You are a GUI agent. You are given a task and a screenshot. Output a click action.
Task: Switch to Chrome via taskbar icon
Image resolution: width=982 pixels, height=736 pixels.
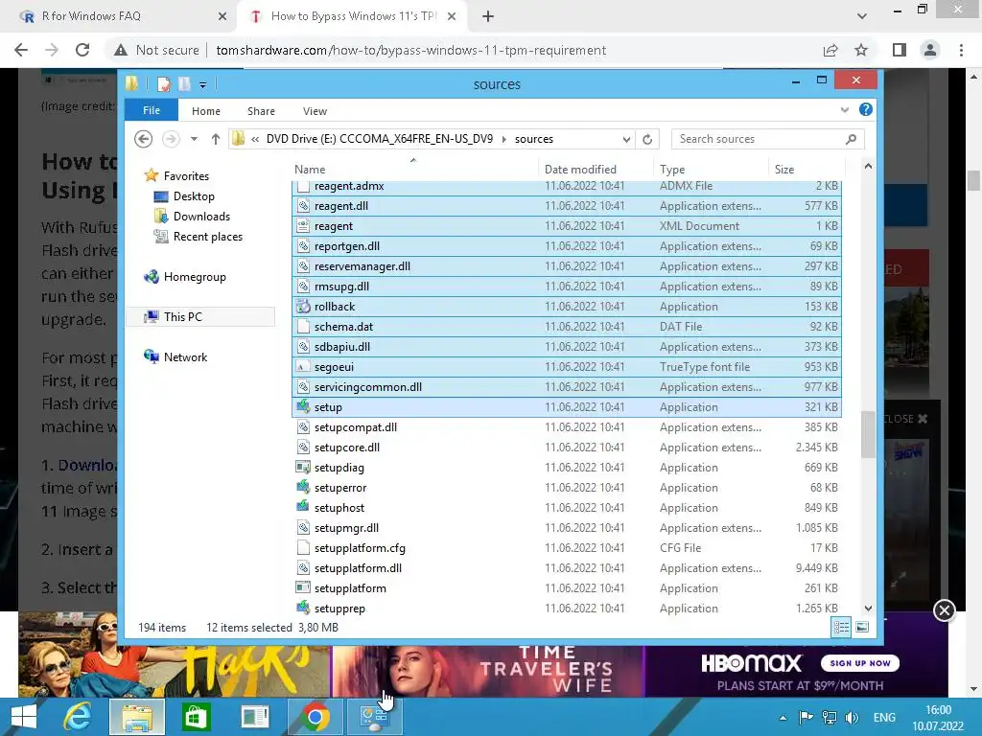(x=315, y=717)
